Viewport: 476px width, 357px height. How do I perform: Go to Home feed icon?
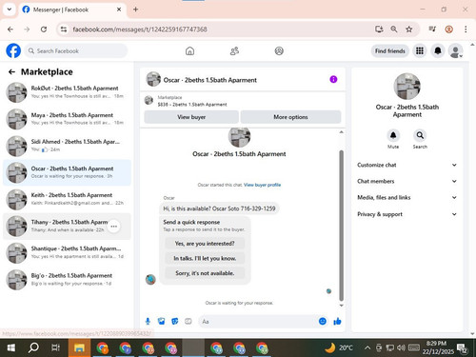click(189, 50)
